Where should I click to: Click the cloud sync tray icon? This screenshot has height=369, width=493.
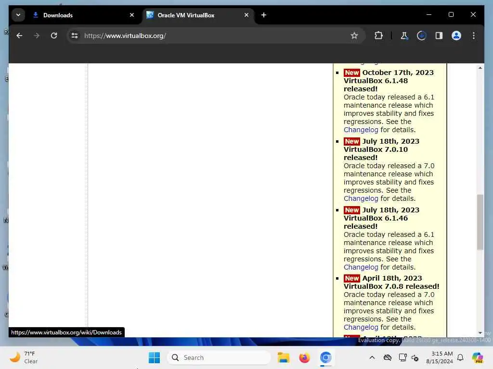[388, 357]
